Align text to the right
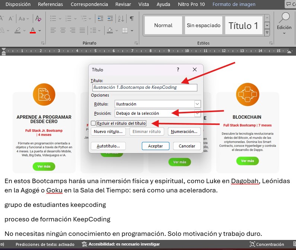Image resolution: width=296 pixels, height=250 pixels. [73, 30]
